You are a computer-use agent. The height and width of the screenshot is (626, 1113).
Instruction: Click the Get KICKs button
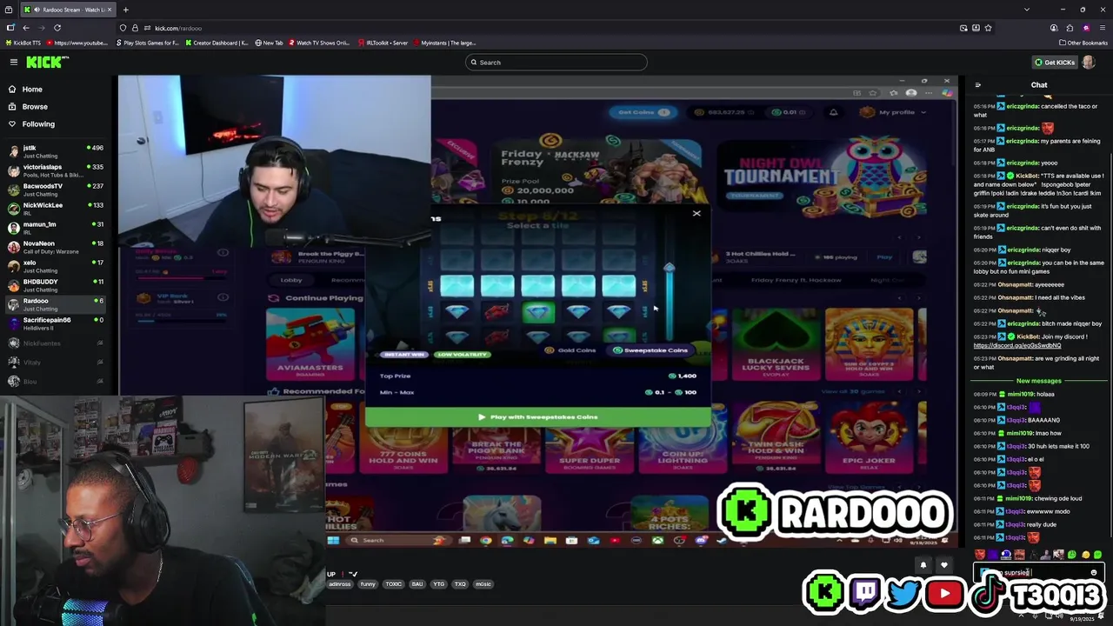point(1055,62)
